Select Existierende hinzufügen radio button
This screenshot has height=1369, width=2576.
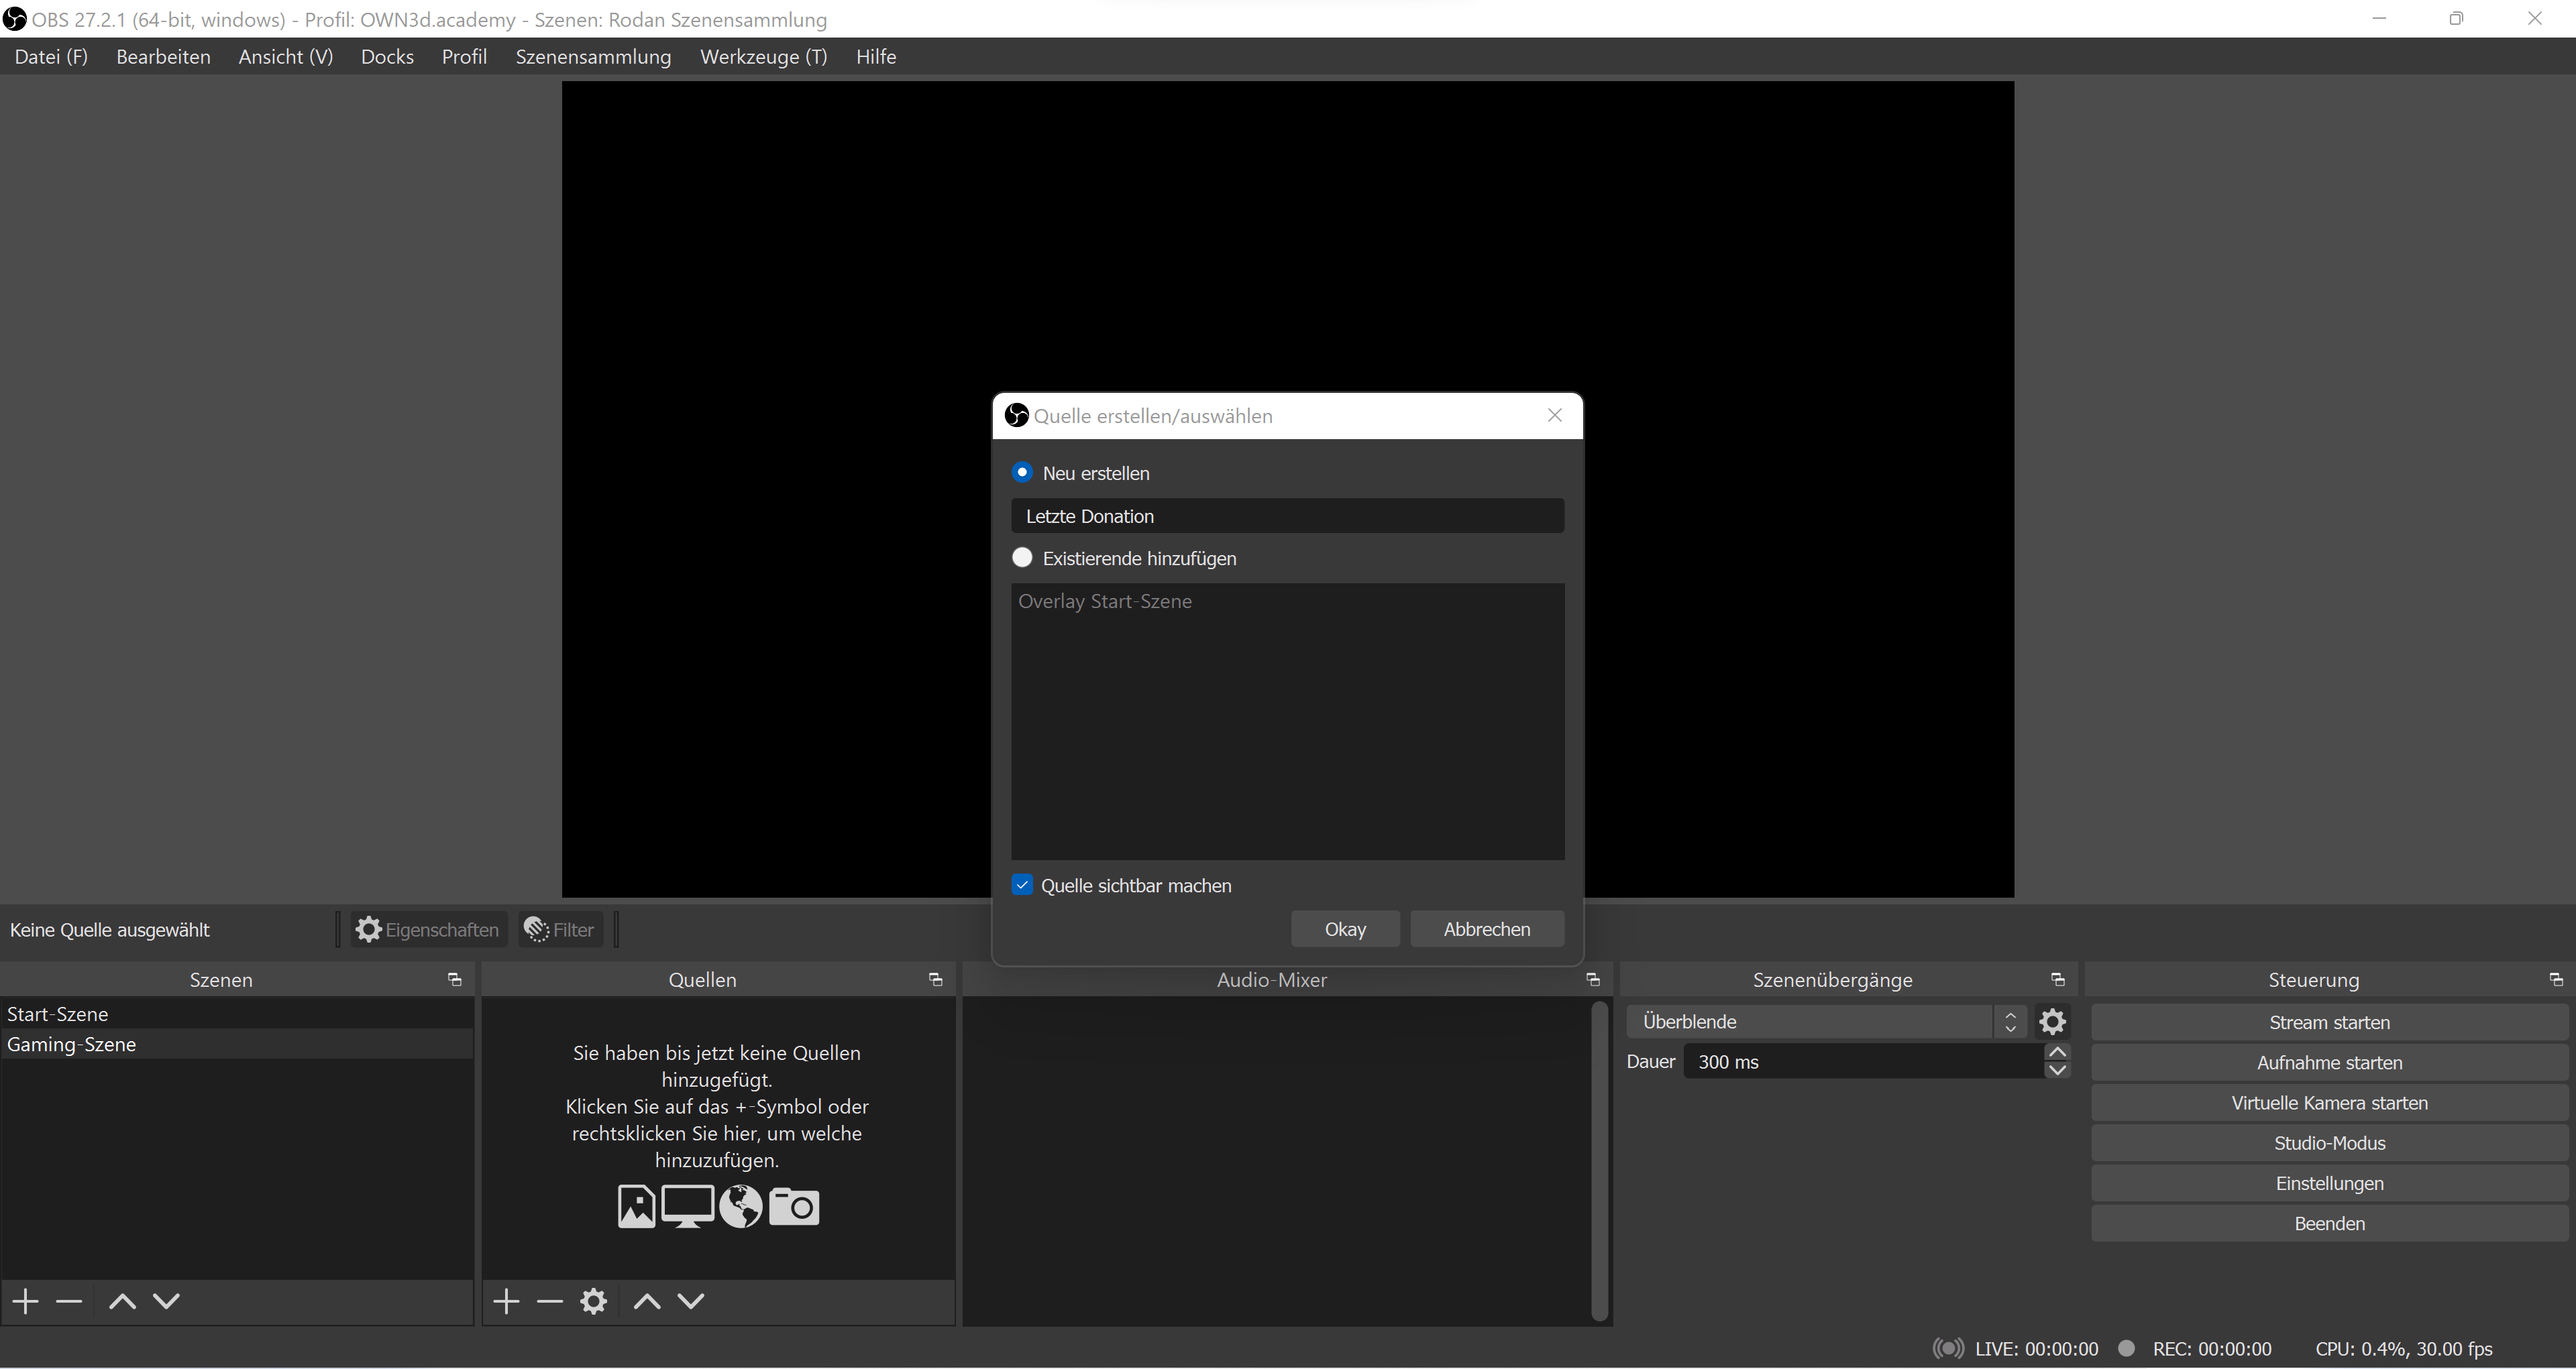coord(1022,558)
